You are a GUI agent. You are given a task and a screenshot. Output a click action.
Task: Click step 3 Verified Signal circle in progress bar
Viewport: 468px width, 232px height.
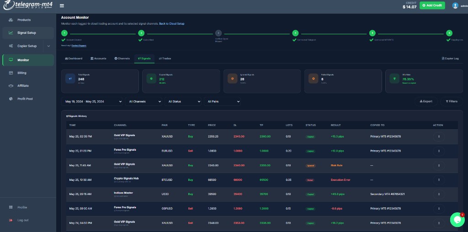(218, 33)
